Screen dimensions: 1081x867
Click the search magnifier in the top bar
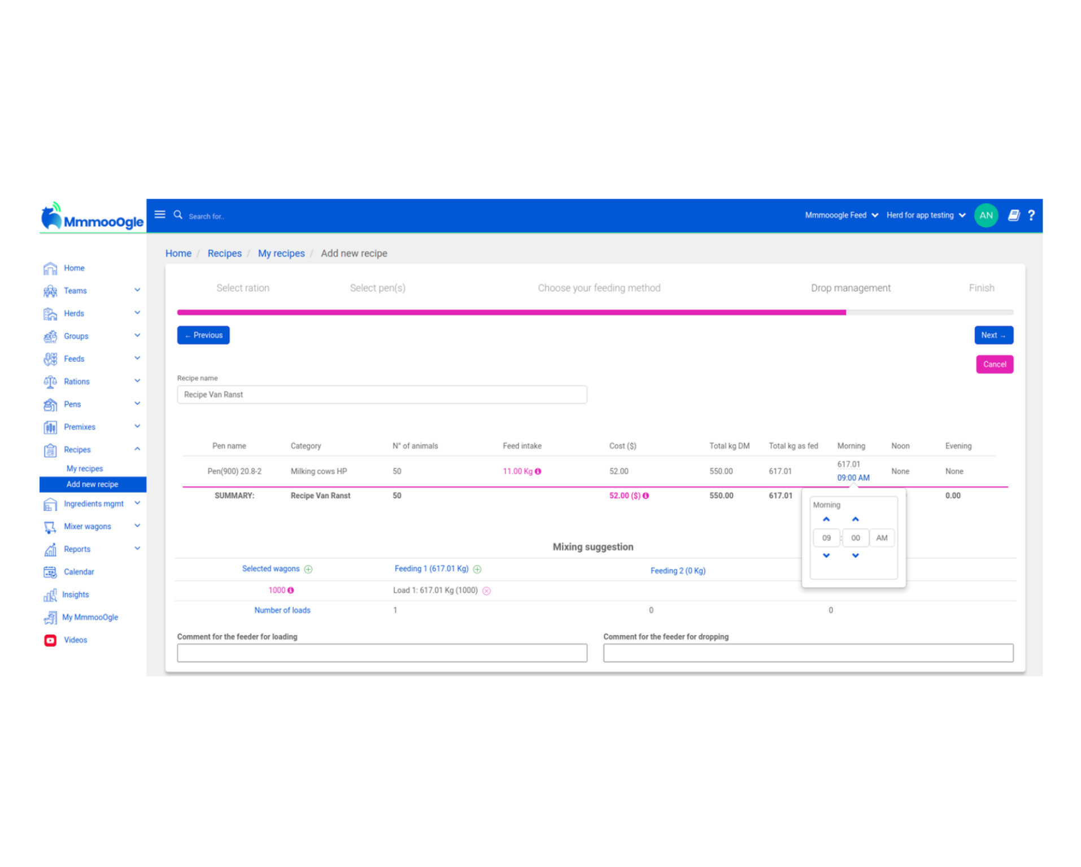[178, 215]
